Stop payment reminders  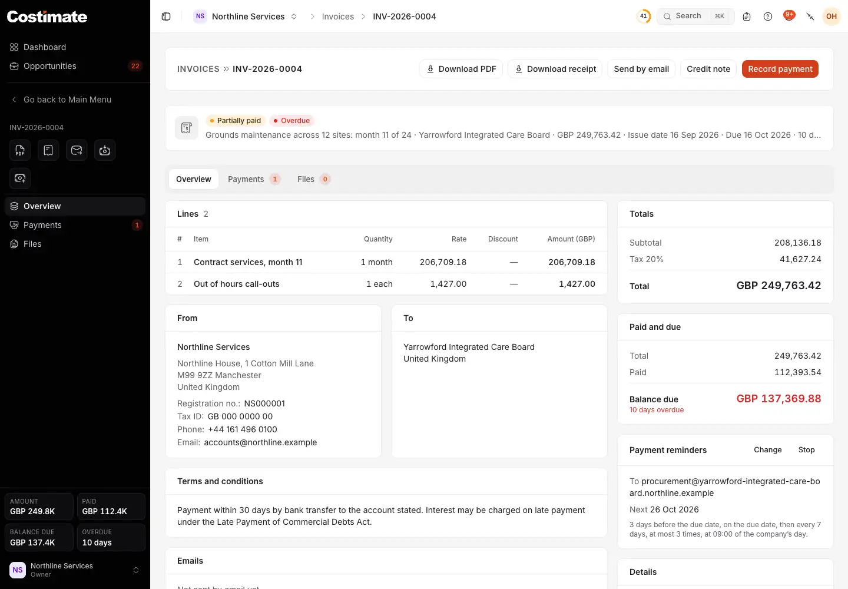[x=807, y=450]
